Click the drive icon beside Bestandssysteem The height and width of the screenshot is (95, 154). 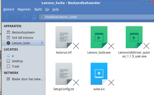click(x=8, y=32)
